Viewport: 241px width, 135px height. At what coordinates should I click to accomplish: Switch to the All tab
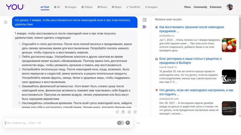pyautogui.click(x=57, y=7)
